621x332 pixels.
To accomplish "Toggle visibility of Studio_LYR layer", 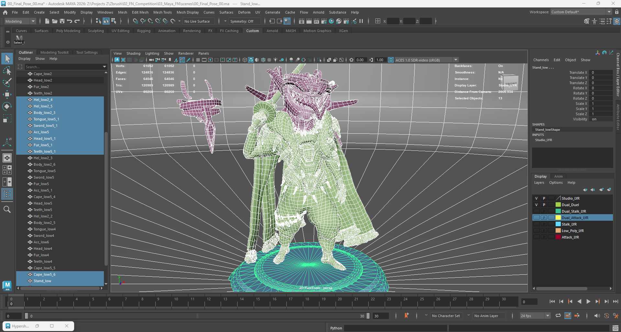I will pos(536,198).
